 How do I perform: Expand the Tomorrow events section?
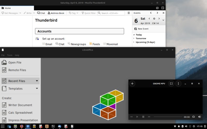(x=134, y=38)
